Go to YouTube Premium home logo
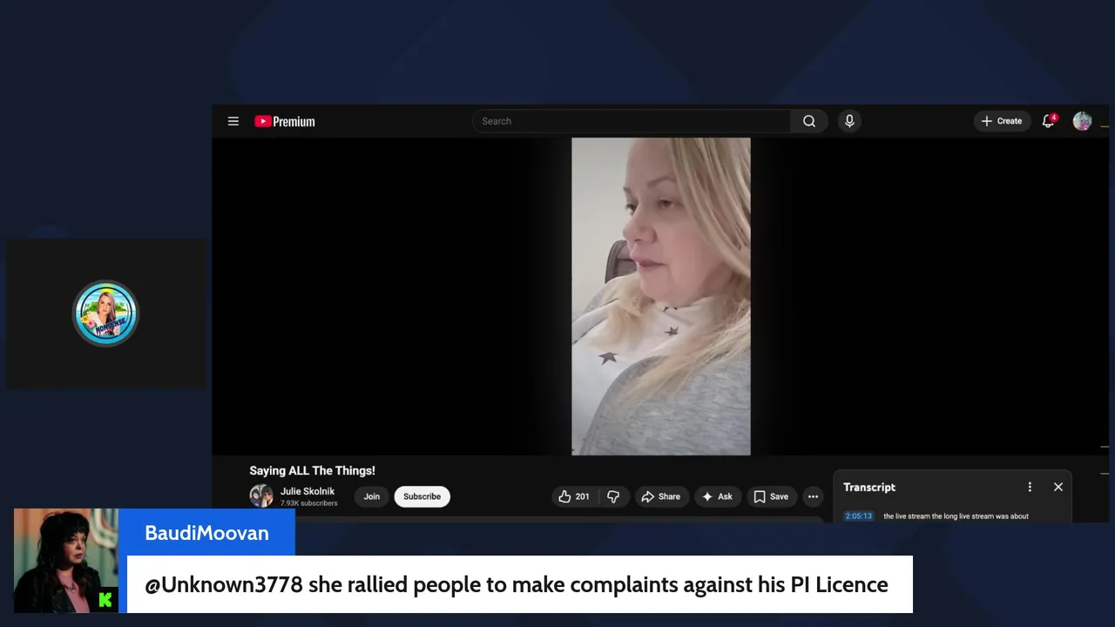 285,121
